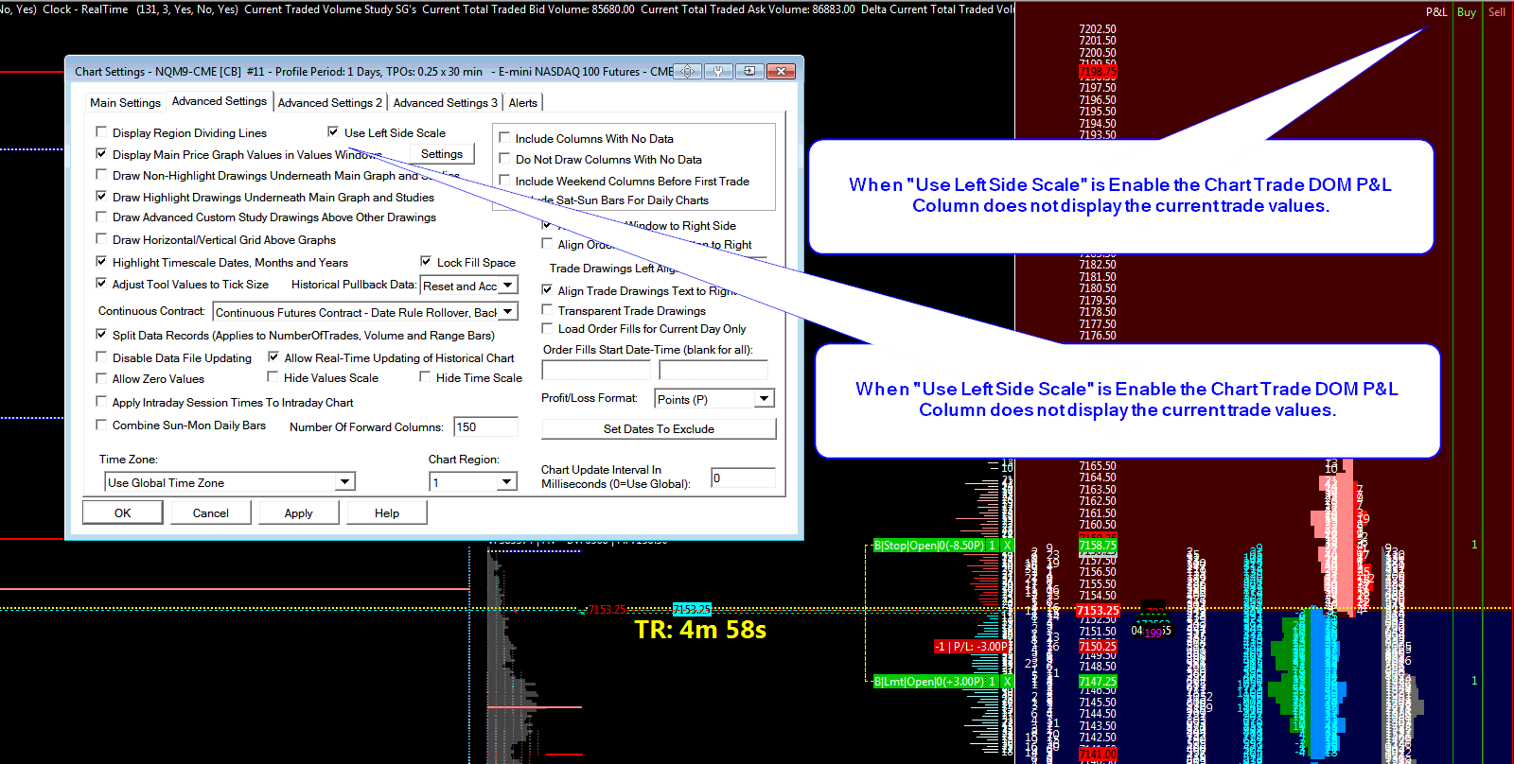
Task: Check Allow Zero Values
Action: 101,378
